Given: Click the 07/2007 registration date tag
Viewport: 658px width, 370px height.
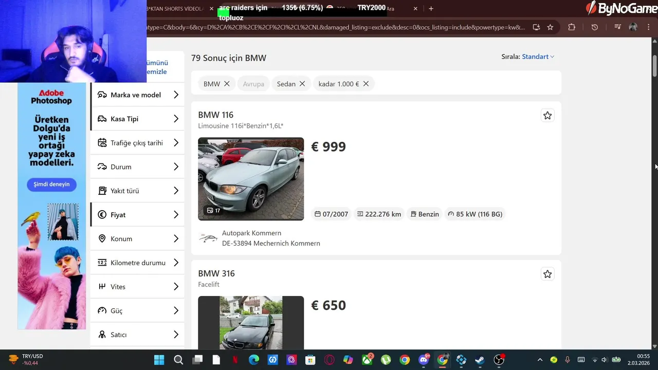Looking at the screenshot, I should tap(332, 214).
